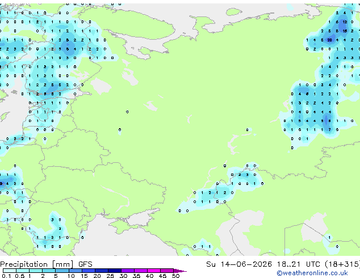The height and width of the screenshot is (278, 360).
Task: Select the legend swatch for 5–10 mm
Action: tap(62, 271)
